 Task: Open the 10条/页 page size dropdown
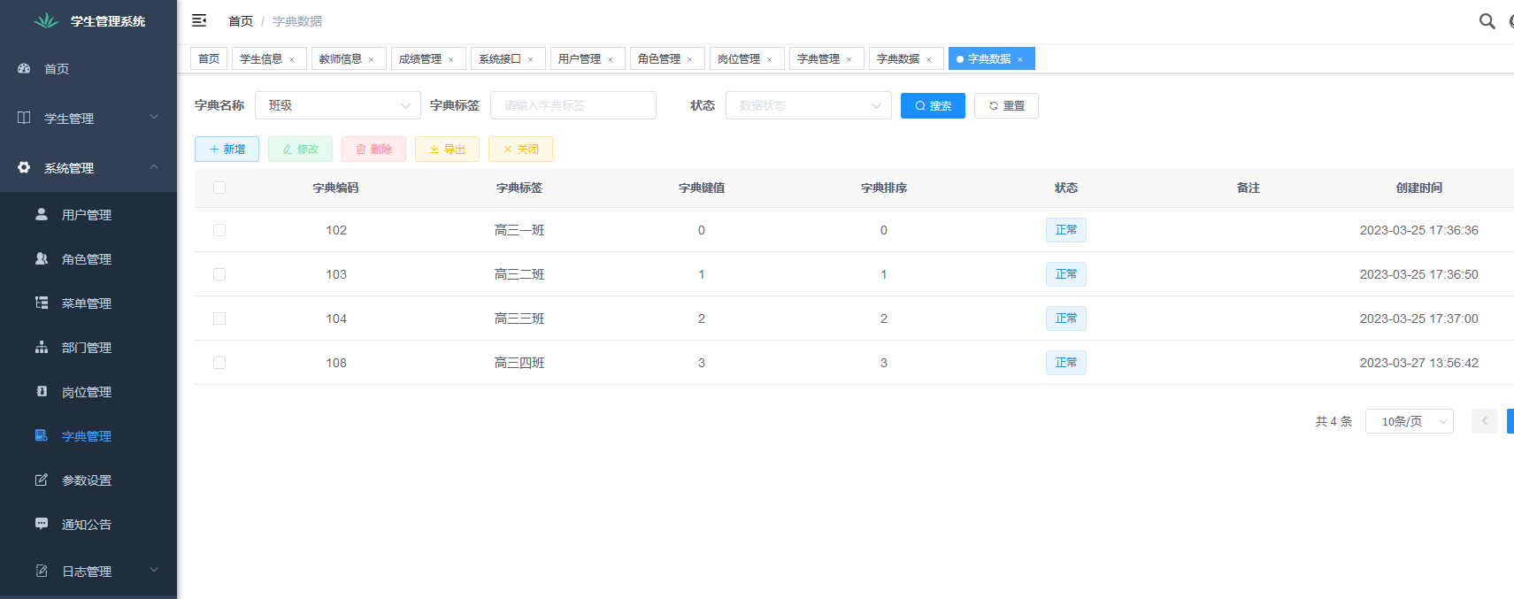(x=1409, y=421)
